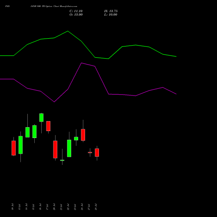Click the PE Option Chart title text
Viewport: 217px width, 217px height.
click(x=54, y=6)
